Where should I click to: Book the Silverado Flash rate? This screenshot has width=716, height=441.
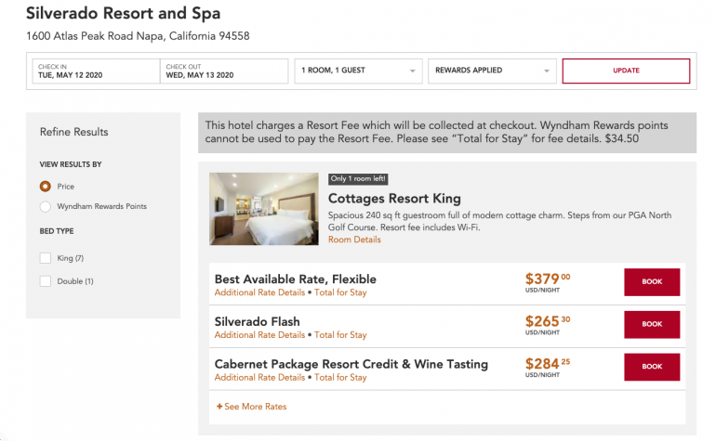[x=652, y=324]
